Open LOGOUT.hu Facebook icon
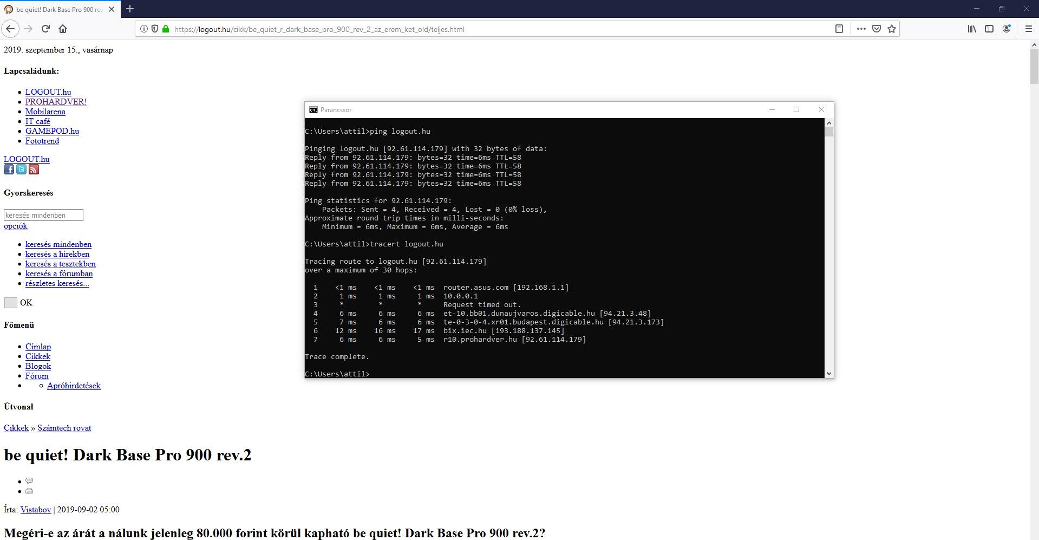Screen dimensions: 1039x540 point(9,170)
